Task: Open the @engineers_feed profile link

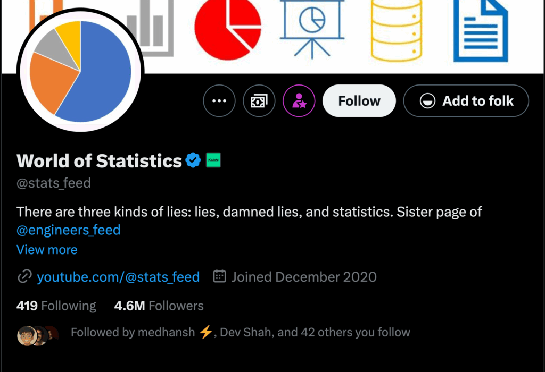Action: click(x=69, y=230)
